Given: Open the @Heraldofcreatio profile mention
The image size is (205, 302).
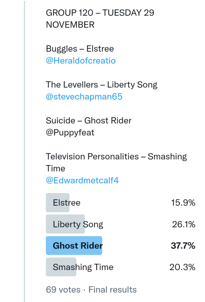Looking at the screenshot, I should coord(81,61).
